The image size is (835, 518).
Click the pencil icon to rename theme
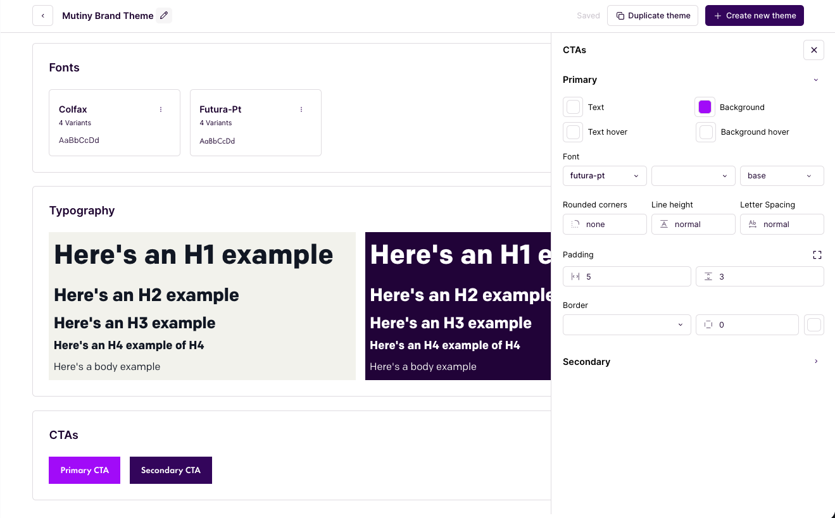(164, 16)
